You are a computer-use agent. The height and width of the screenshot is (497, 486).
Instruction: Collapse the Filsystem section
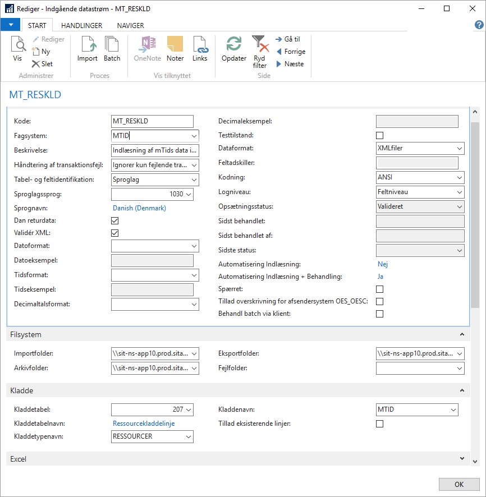462,334
